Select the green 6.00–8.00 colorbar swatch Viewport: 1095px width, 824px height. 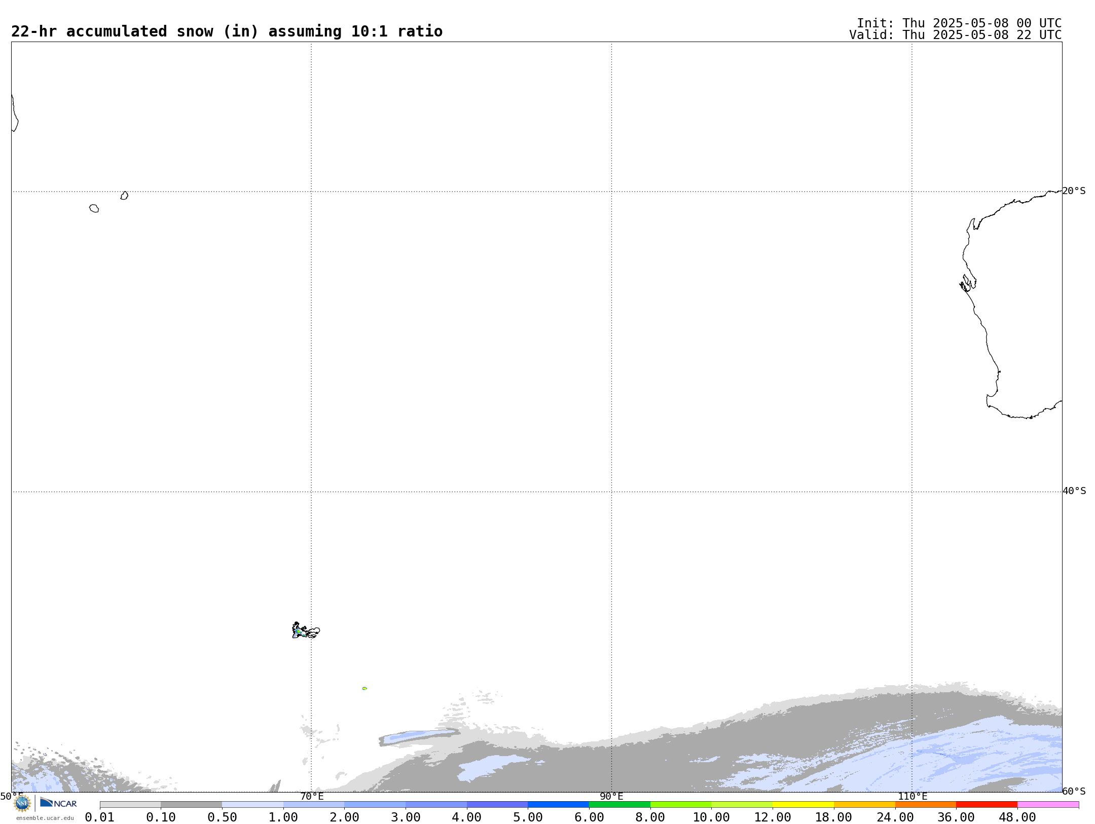pos(619,804)
